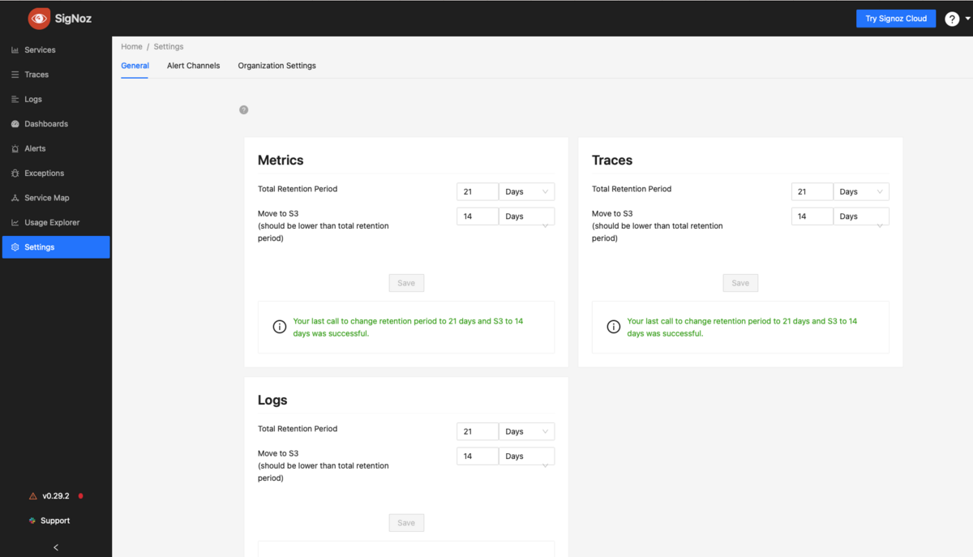Focus Traces Move to S3 value field
Screen dimensions: 973x557
pyautogui.click(x=812, y=216)
